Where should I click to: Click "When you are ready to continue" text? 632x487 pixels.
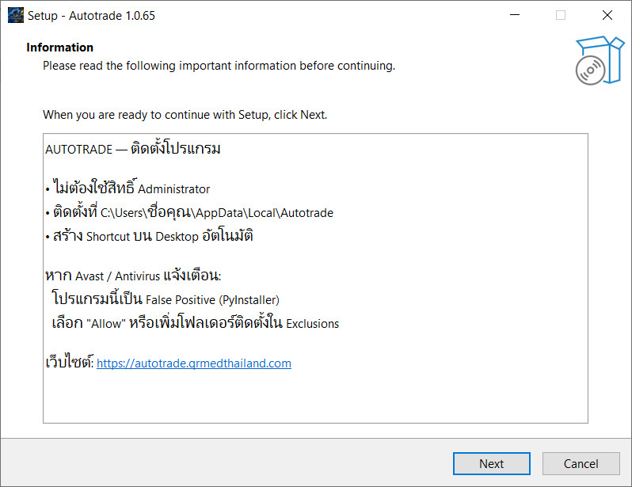[185, 115]
